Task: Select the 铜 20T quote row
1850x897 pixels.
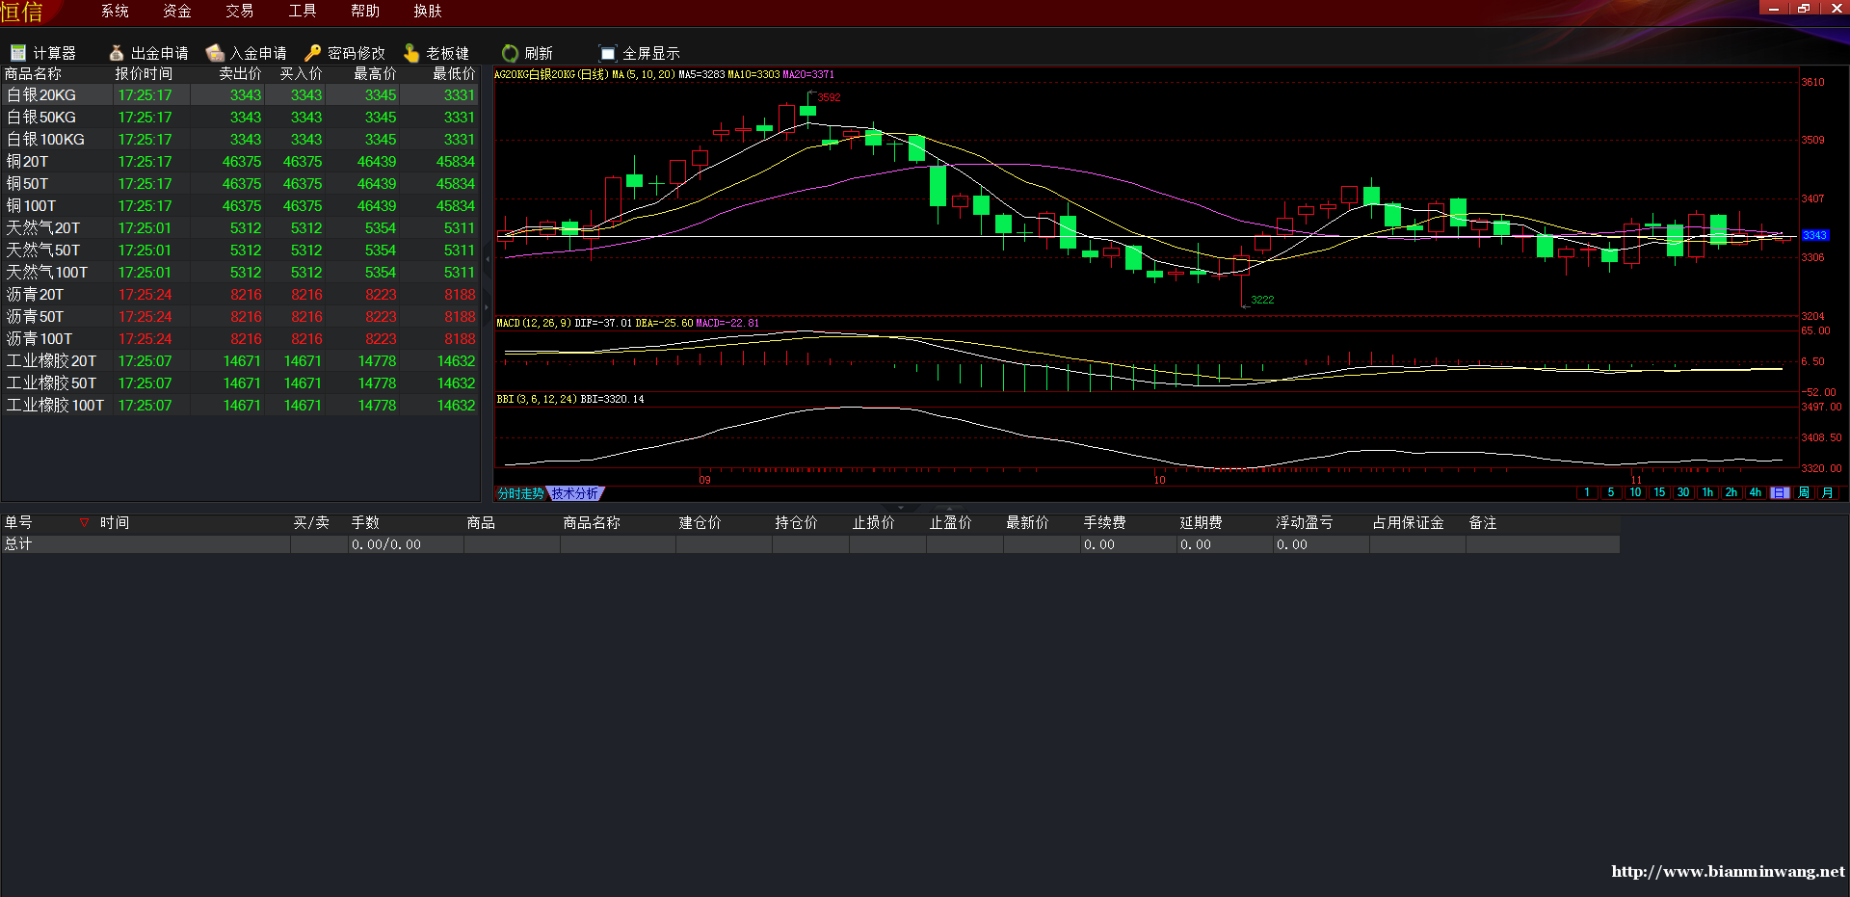Action: click(x=240, y=161)
